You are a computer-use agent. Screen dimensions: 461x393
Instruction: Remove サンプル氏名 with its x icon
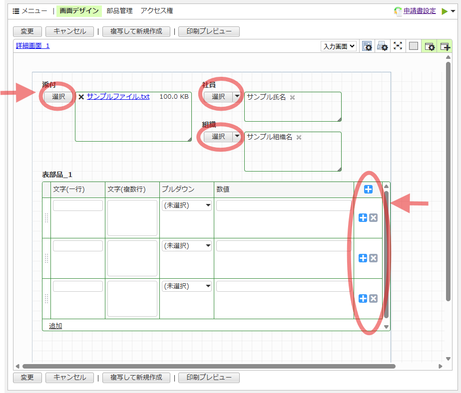click(x=293, y=97)
